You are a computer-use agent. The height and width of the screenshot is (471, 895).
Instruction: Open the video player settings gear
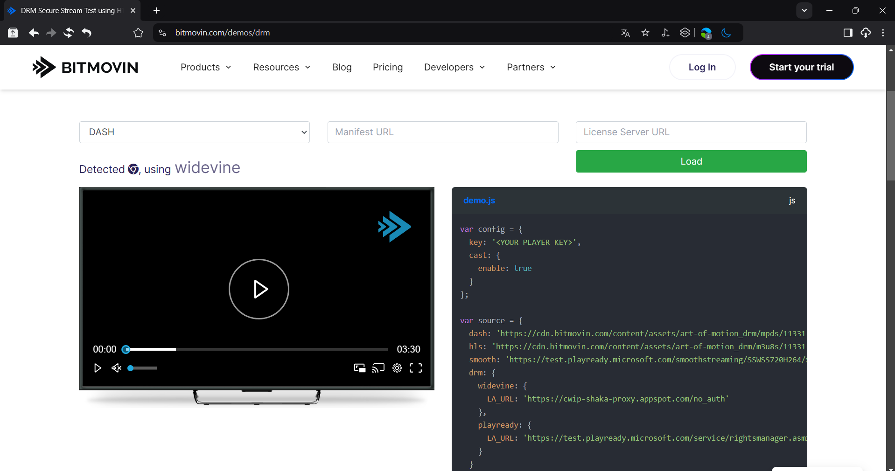[x=397, y=368]
